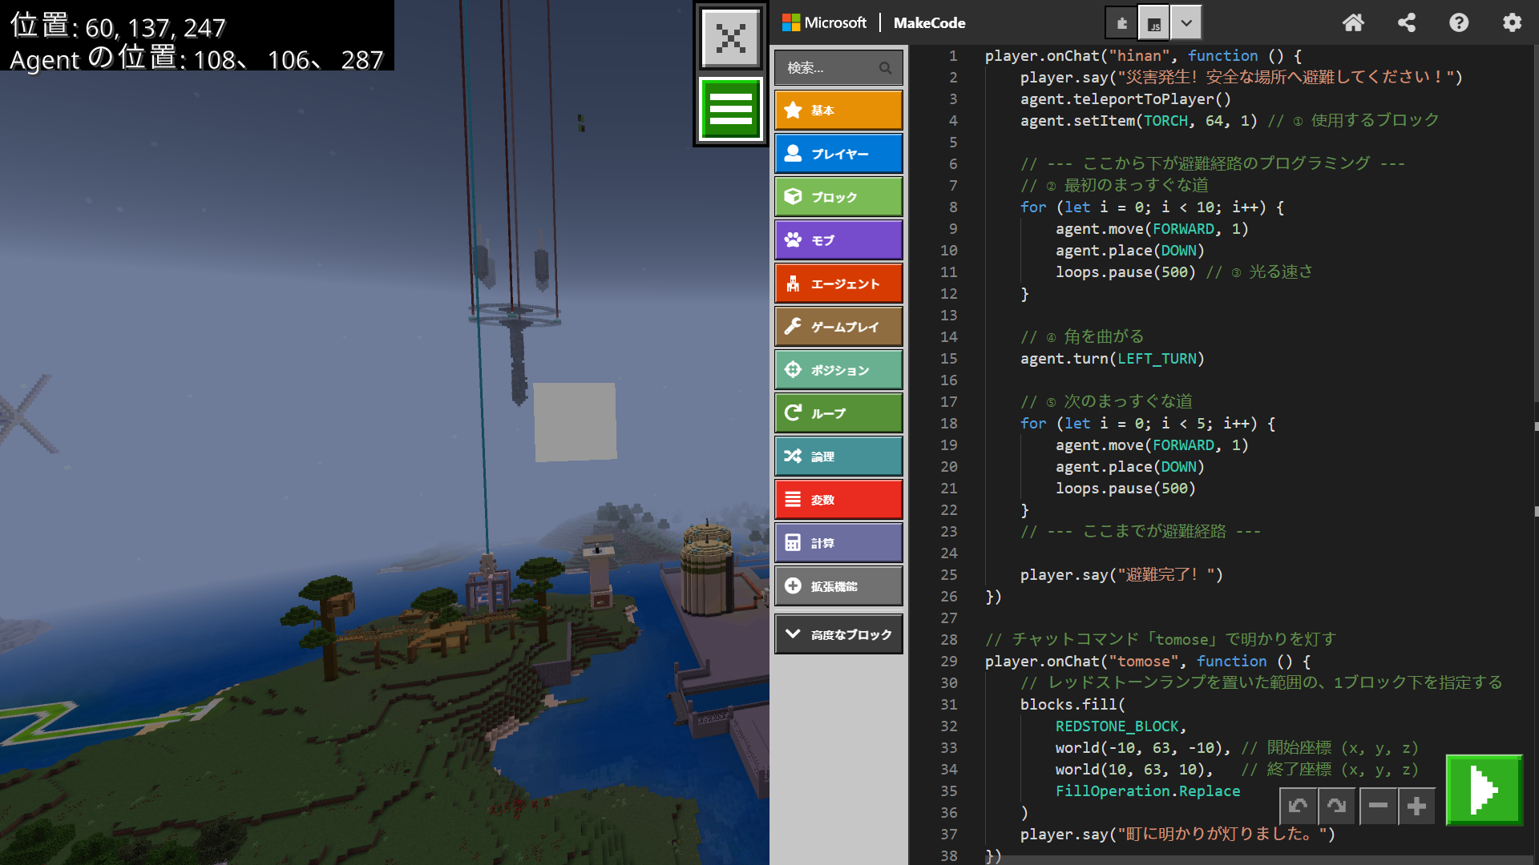Focus the 検索 search field
Screen dimensions: 1539x865
point(838,67)
